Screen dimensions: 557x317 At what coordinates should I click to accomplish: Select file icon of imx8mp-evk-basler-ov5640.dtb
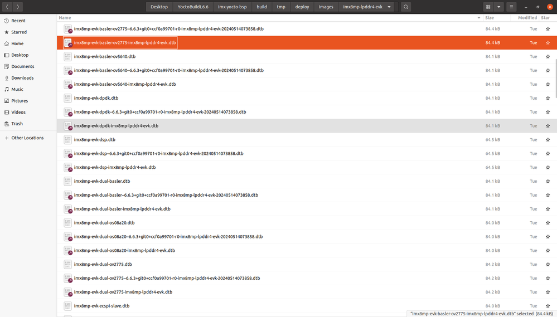coord(67,56)
